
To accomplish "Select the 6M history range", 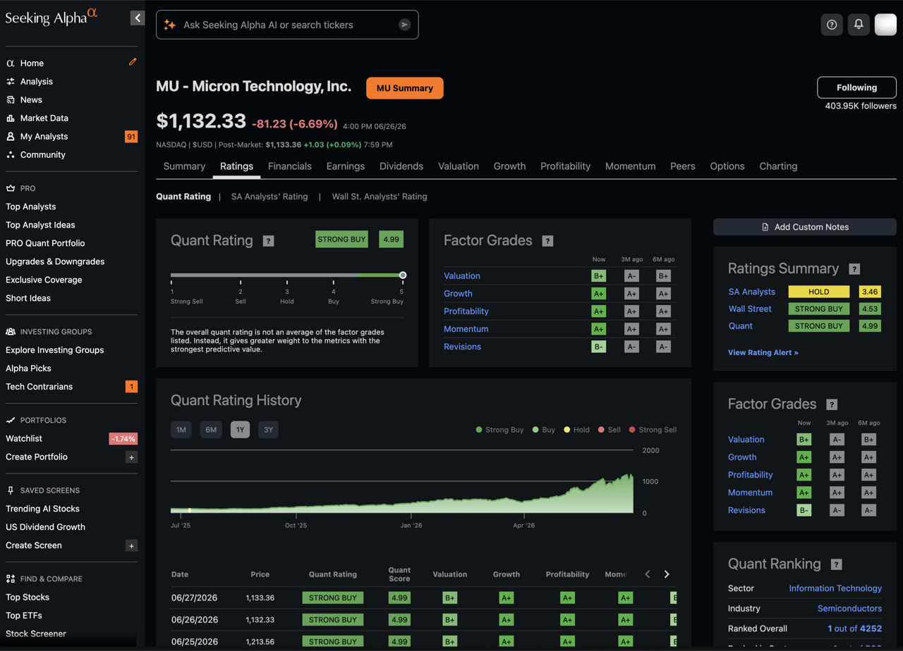I will (211, 430).
